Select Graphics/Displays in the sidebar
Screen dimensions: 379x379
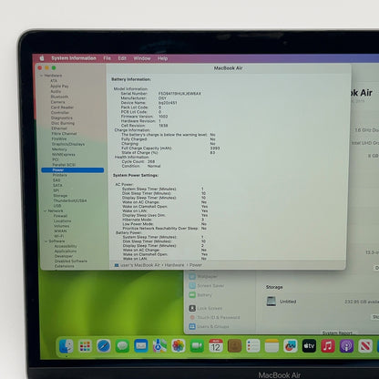pos(68,144)
